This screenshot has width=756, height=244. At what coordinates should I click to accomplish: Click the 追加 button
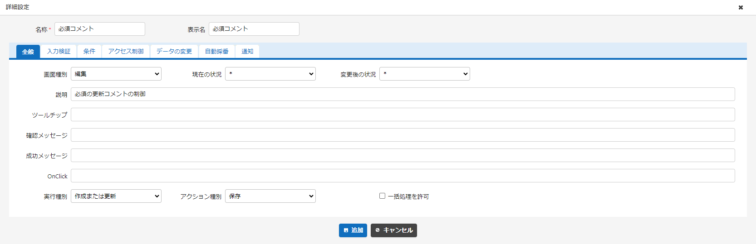[353, 230]
